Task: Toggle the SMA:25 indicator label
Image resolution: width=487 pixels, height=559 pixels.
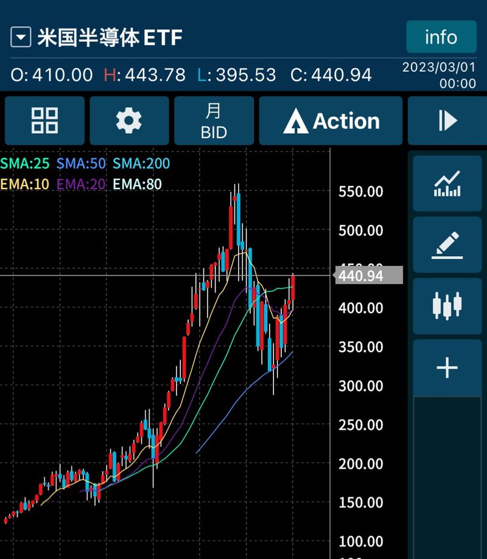Action: tap(25, 164)
